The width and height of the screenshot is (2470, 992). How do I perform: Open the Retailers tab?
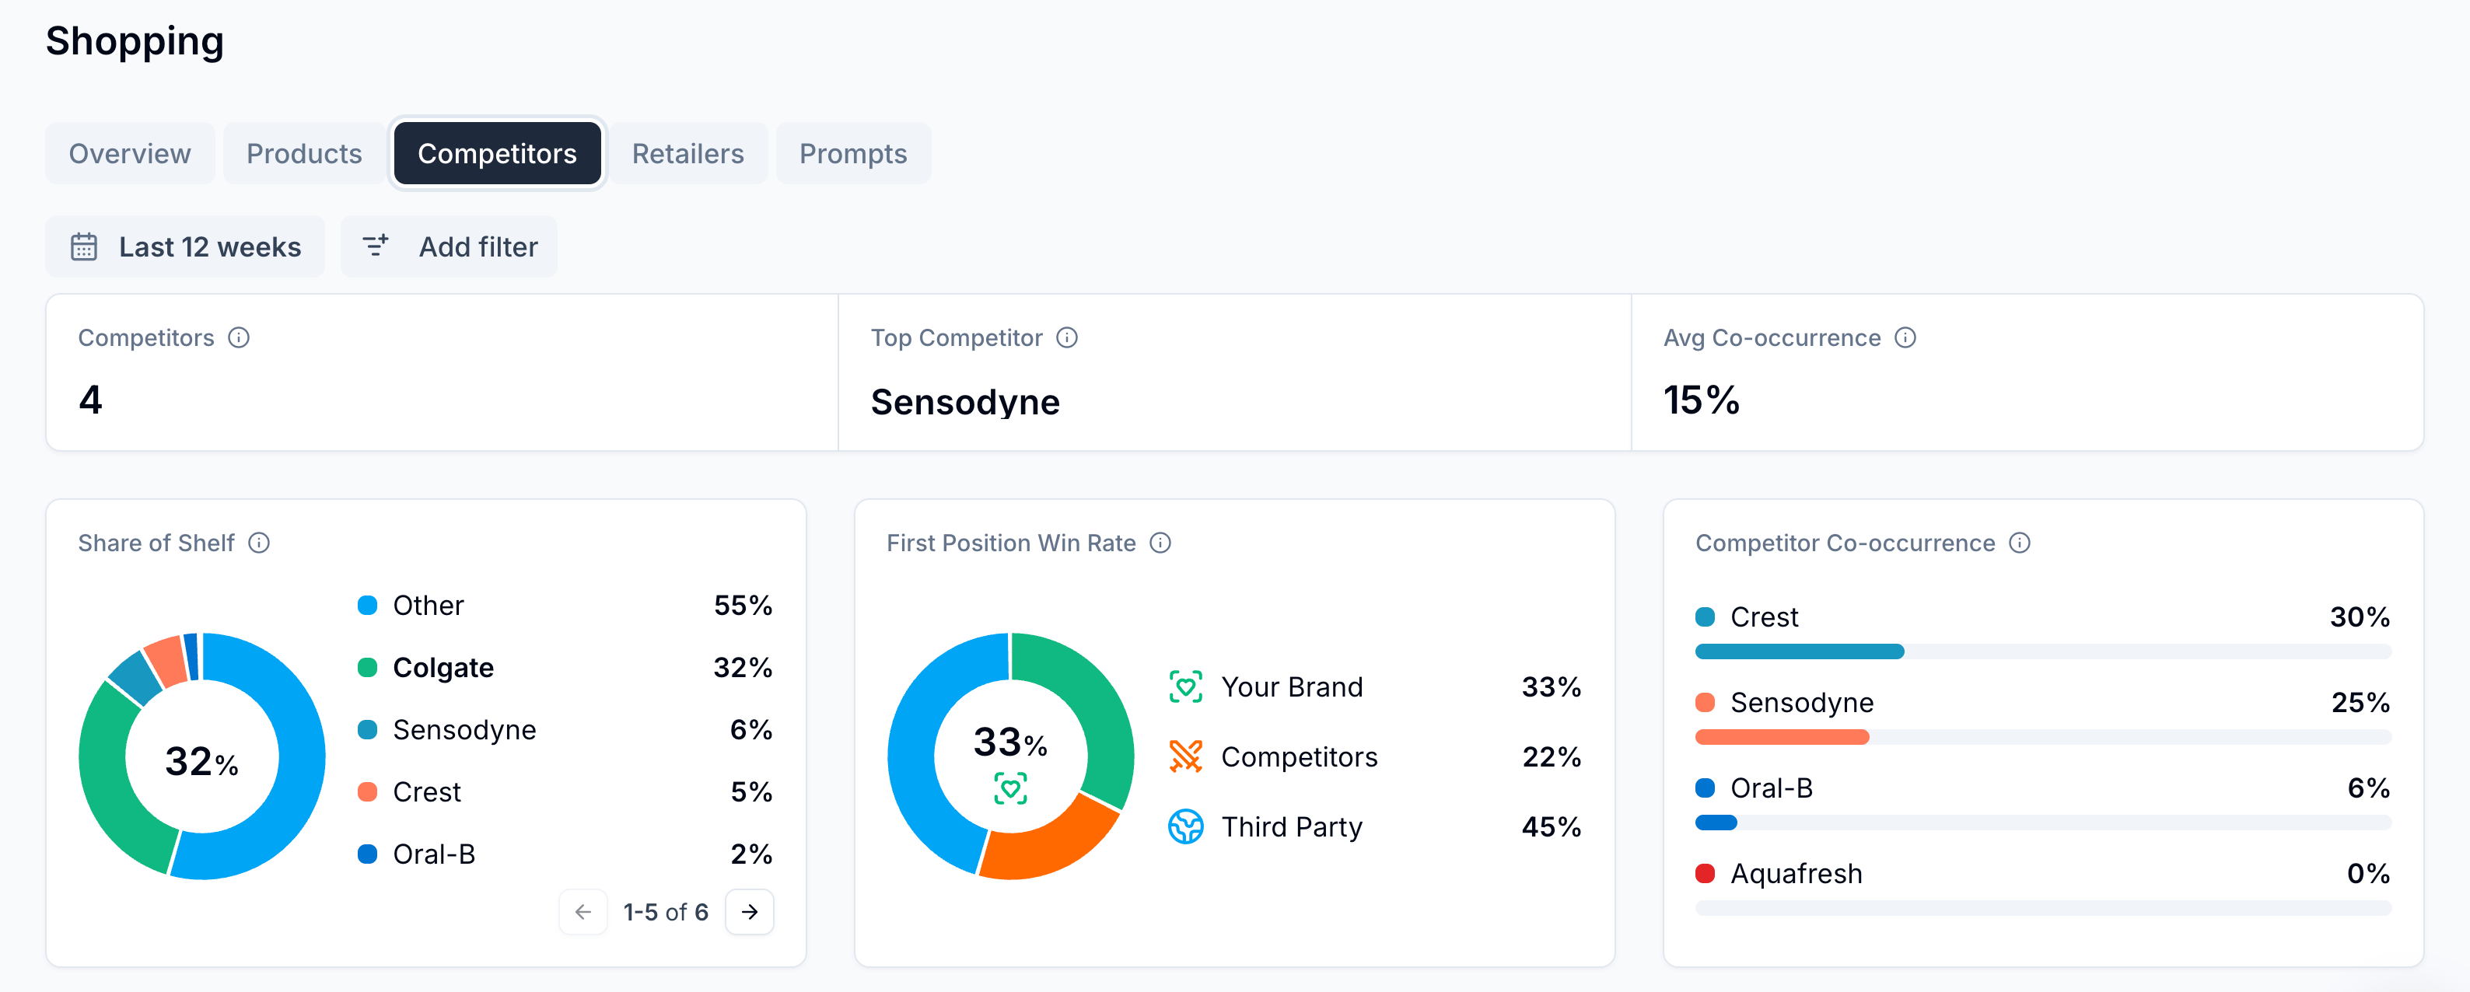[687, 153]
